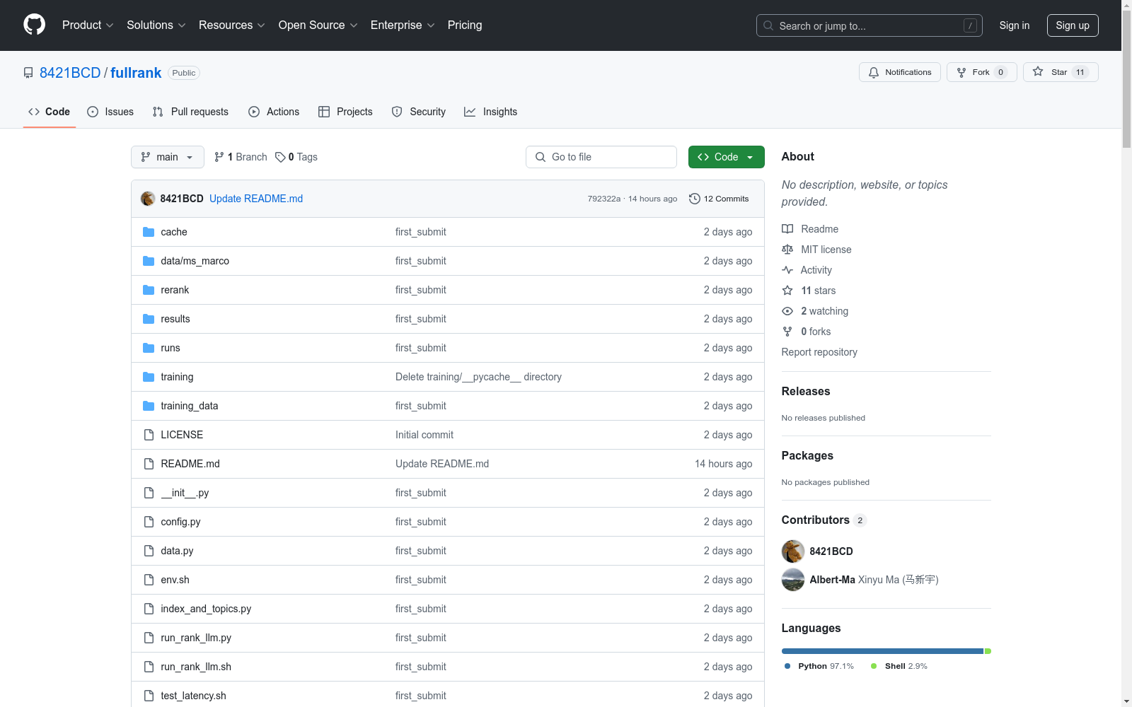Viewport: 1132px width, 707px height.
Task: Click the file icon for README.md
Action: (149, 464)
